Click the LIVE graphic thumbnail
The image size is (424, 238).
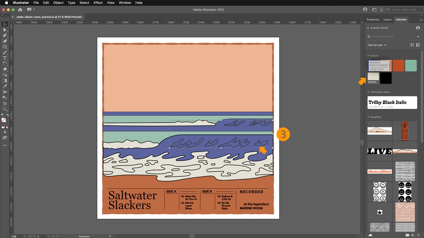pyautogui.click(x=379, y=151)
